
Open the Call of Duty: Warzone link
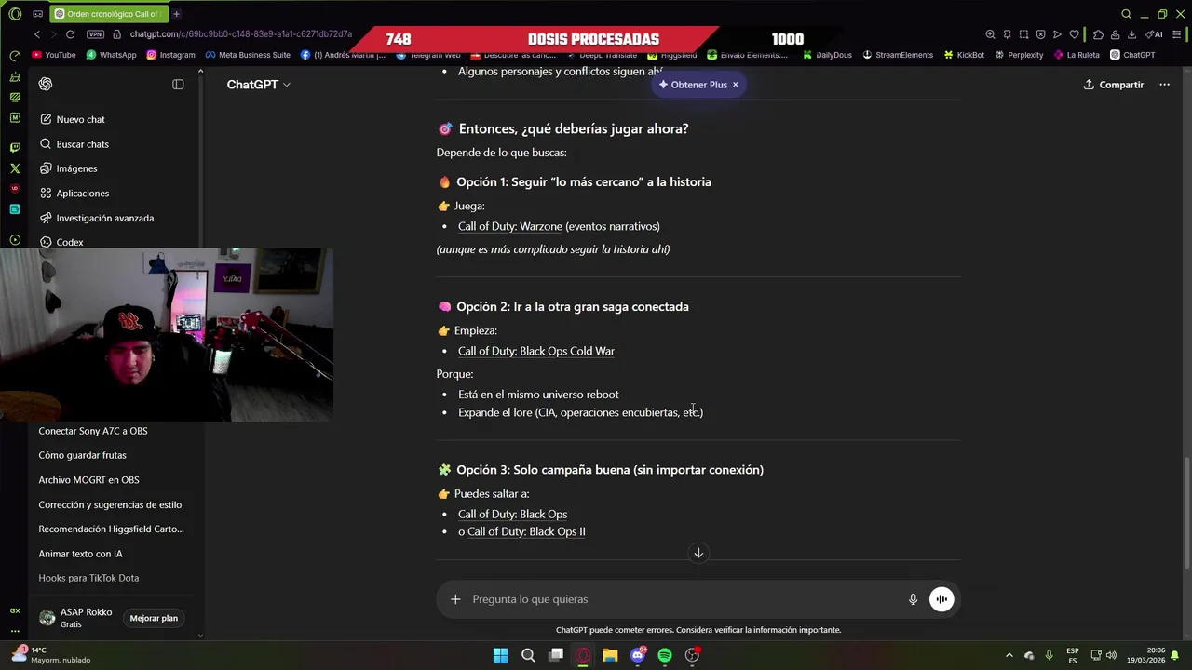coord(510,226)
